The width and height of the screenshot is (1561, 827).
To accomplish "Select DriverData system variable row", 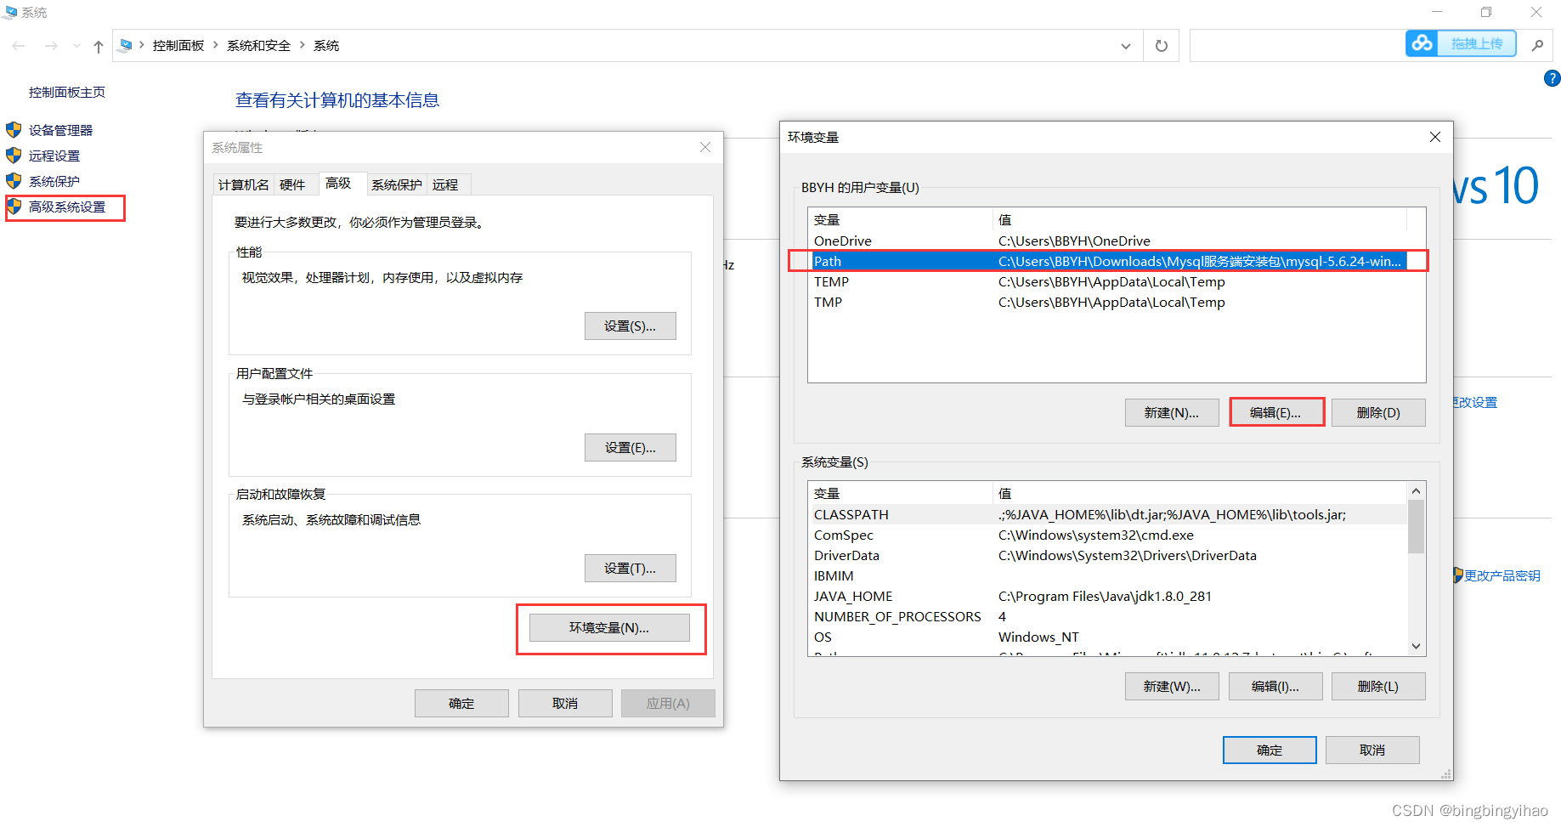I will pyautogui.click(x=1108, y=555).
